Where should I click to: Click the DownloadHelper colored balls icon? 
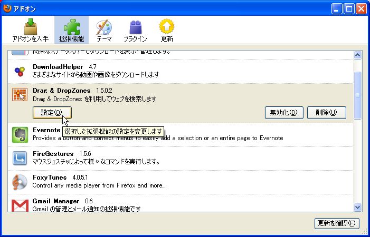(20, 71)
